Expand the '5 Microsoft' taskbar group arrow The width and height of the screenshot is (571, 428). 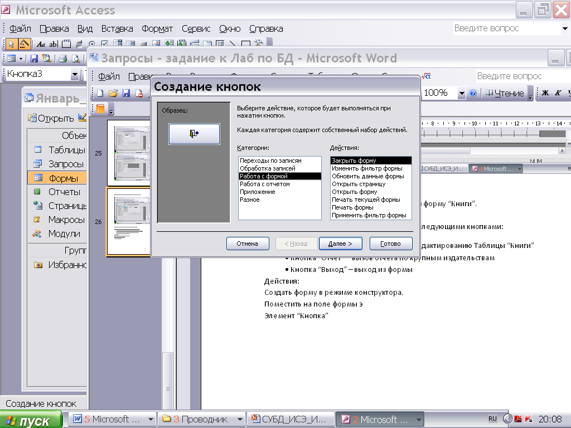151,419
